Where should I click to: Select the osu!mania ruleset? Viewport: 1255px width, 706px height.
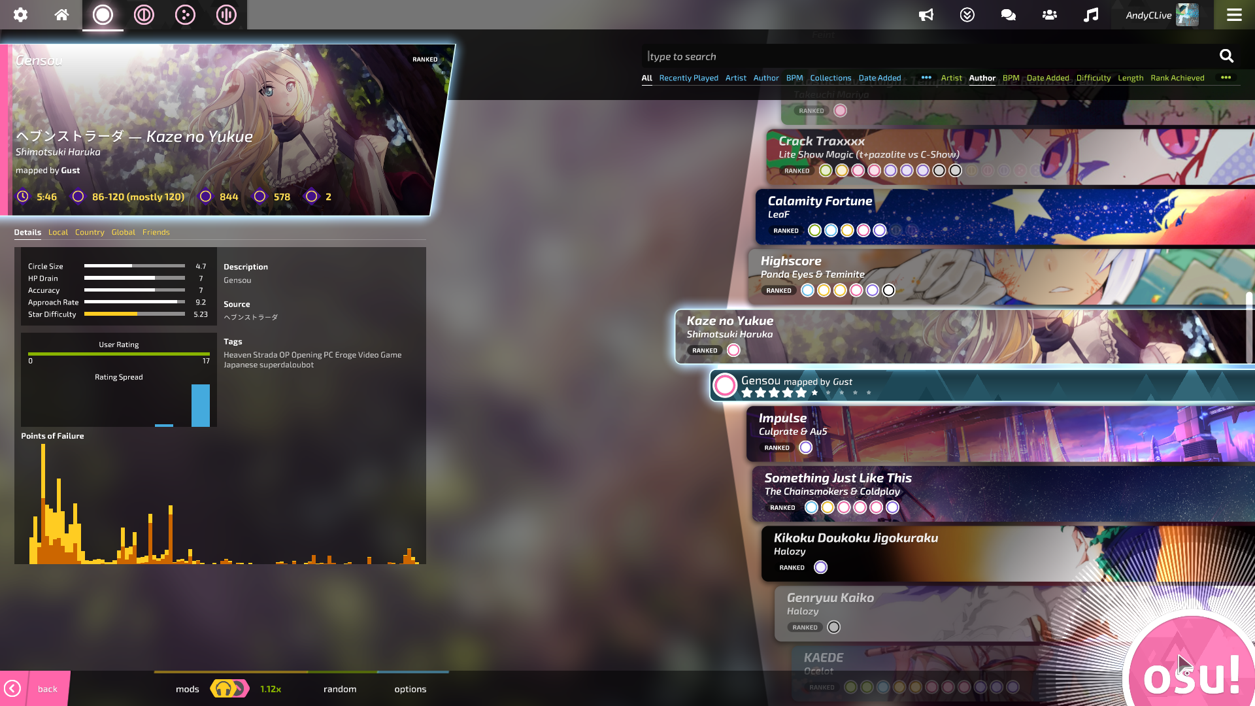click(x=226, y=14)
